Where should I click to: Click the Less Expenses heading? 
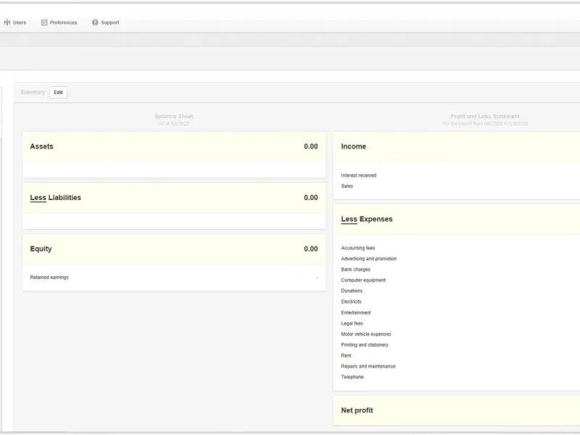(x=367, y=219)
